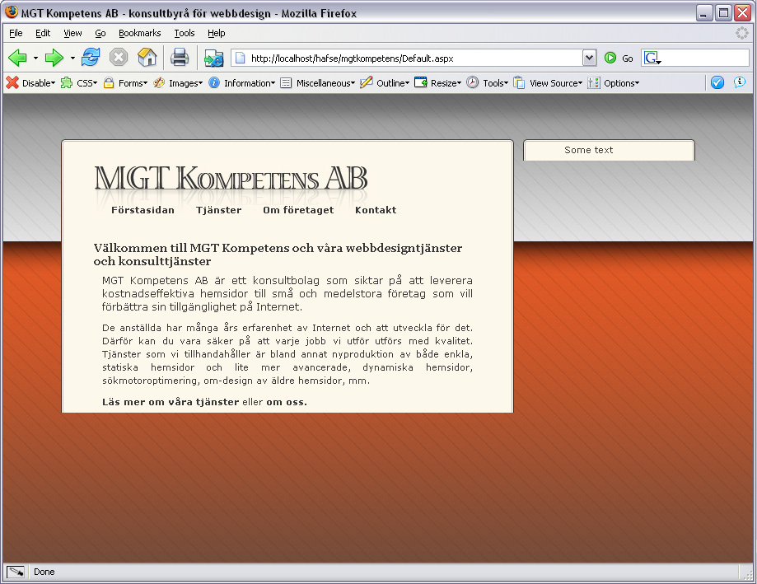The width and height of the screenshot is (757, 584).
Task: Navigate to the Förstasidan page link
Action: 143,210
